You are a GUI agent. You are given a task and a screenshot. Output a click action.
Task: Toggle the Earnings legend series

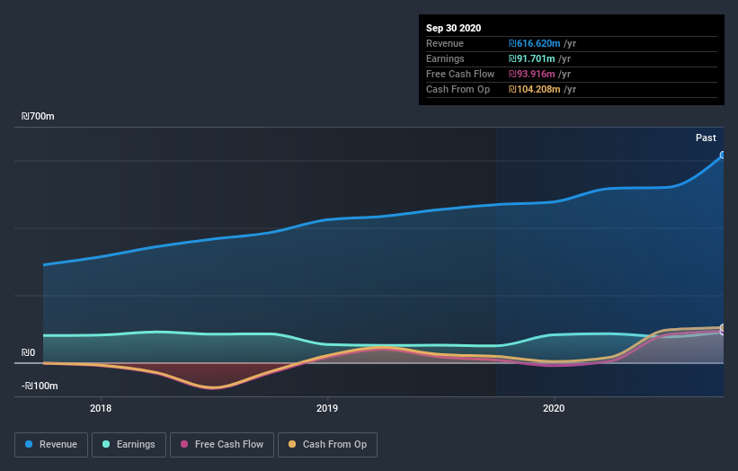129,445
